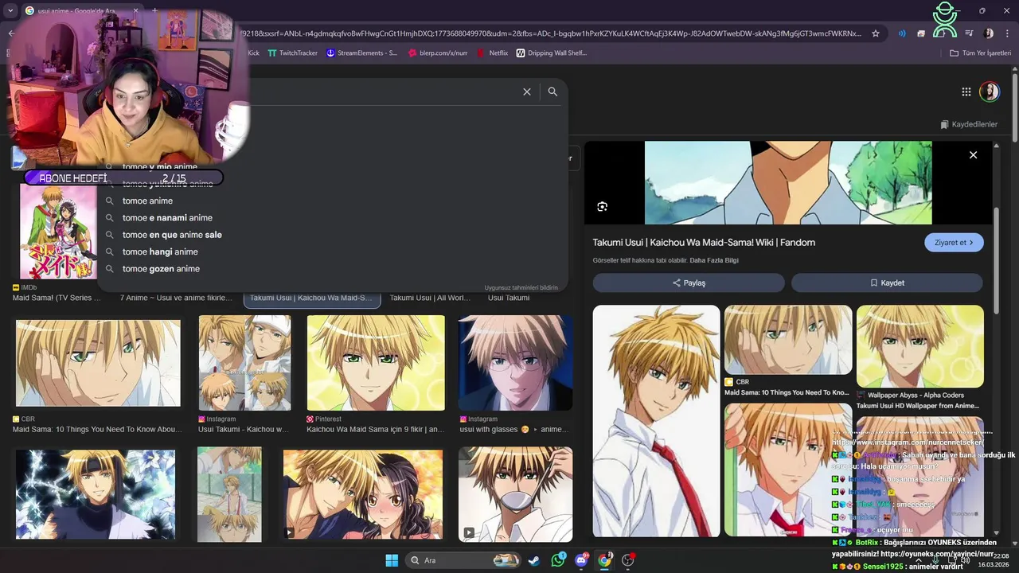The height and width of the screenshot is (573, 1019).
Task: Open the tall Usui red-tie image in the side panel
Action: point(656,420)
